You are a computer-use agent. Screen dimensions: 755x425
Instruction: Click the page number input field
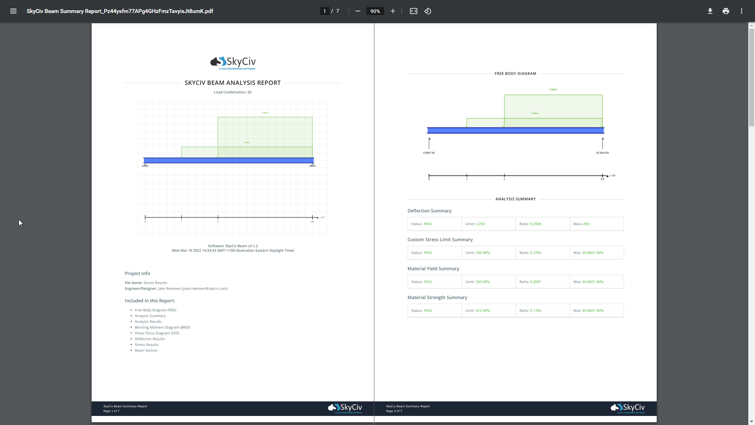click(324, 11)
